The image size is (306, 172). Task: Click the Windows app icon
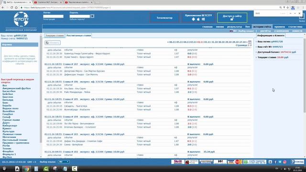point(203,19)
